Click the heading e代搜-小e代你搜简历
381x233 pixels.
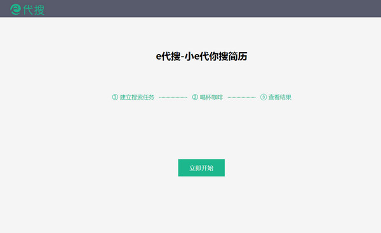[201, 57]
